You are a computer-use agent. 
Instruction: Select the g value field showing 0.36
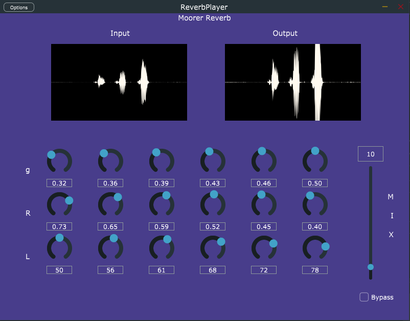pos(110,183)
